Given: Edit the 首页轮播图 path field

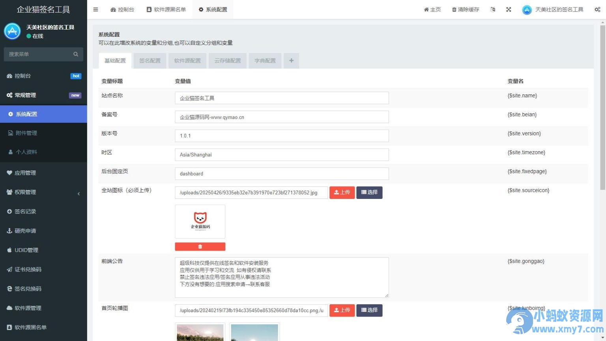Looking at the screenshot, I should (x=251, y=311).
